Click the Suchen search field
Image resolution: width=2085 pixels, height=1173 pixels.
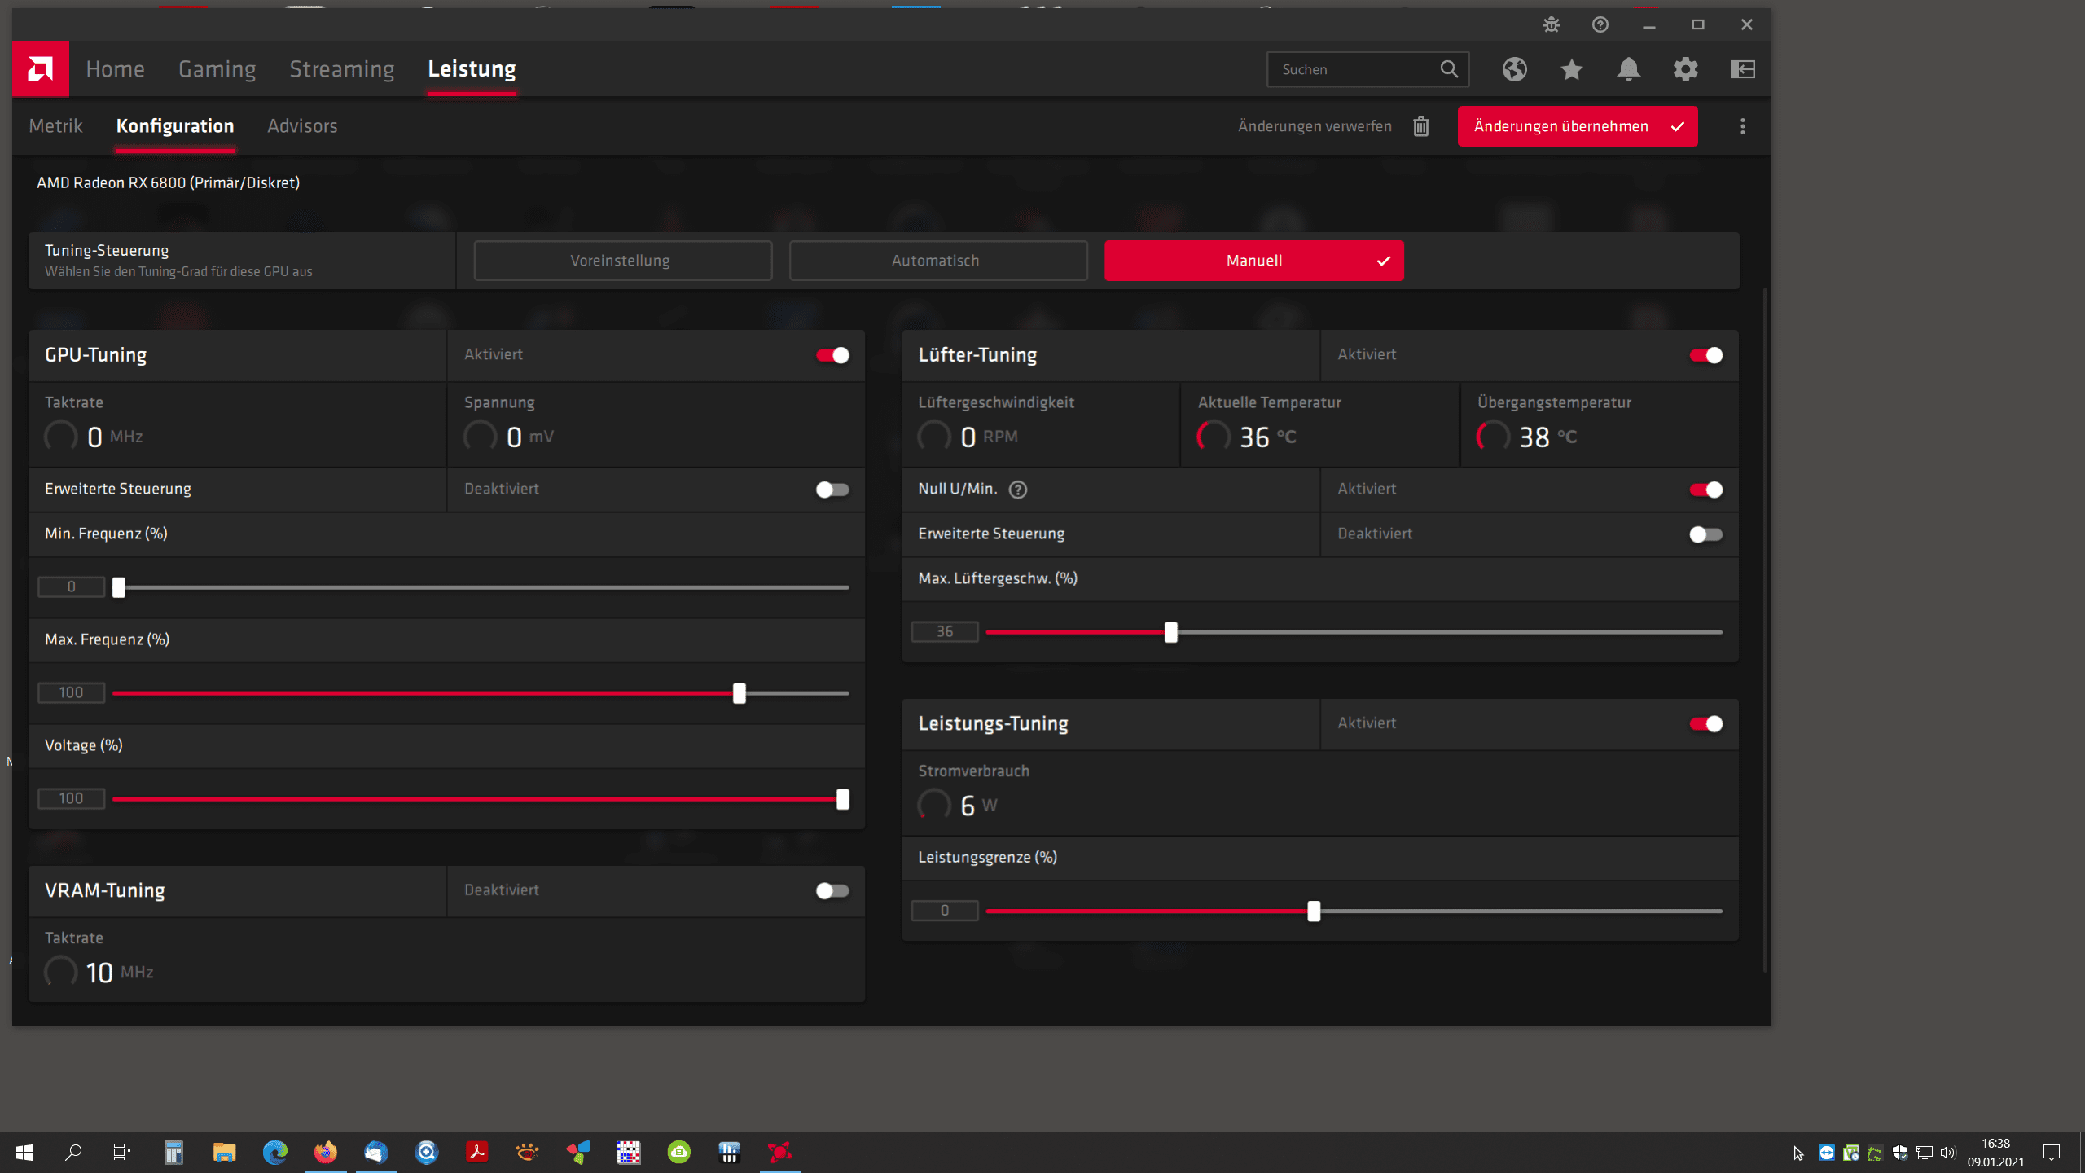pos(1368,69)
